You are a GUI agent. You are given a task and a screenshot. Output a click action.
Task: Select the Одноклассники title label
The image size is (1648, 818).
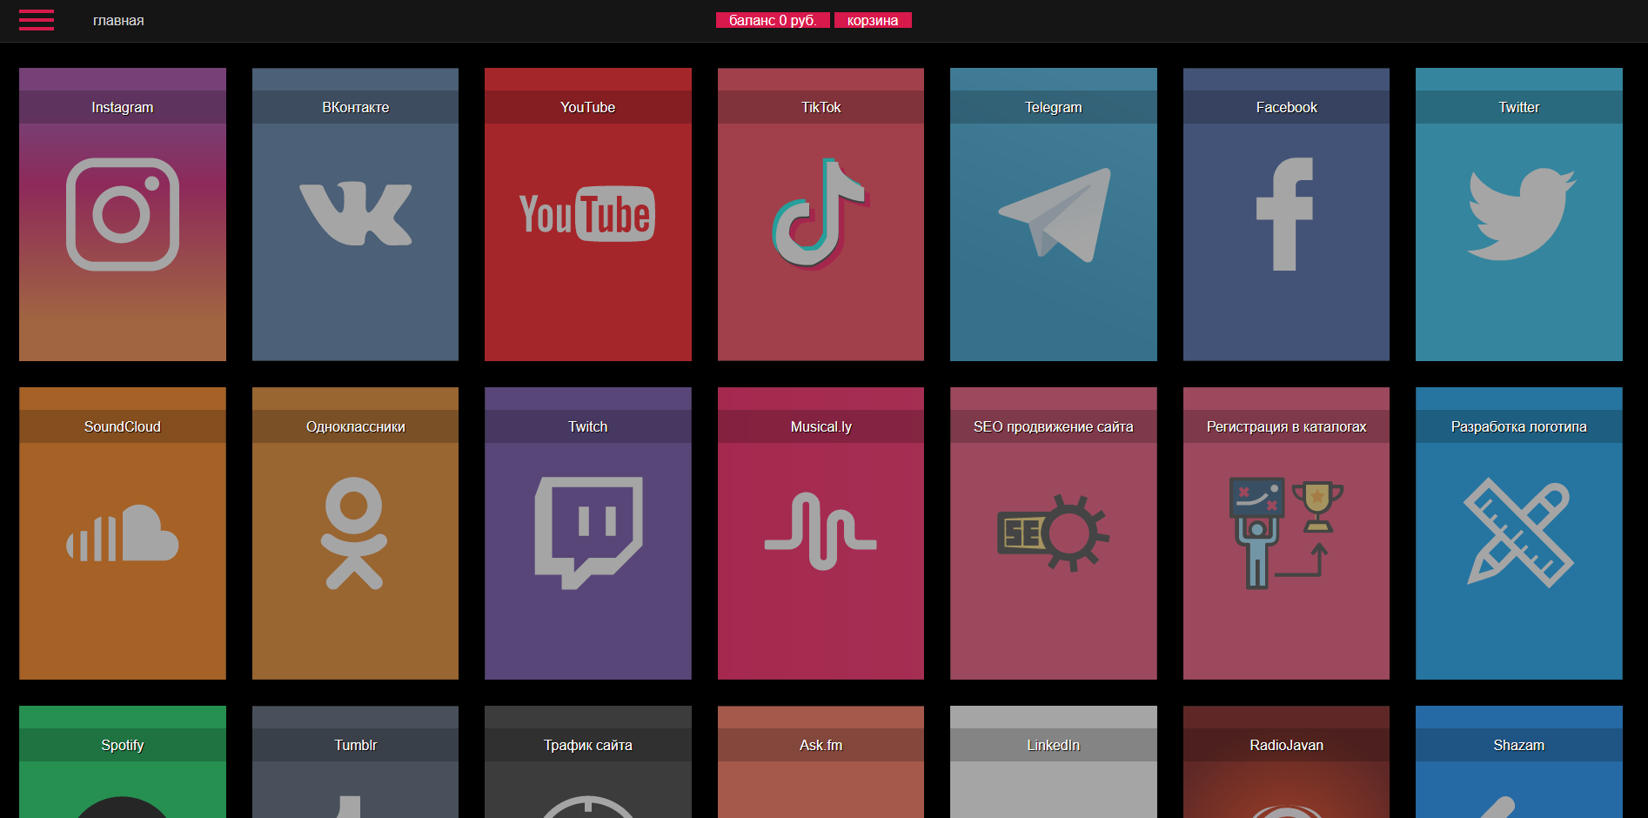[355, 426]
